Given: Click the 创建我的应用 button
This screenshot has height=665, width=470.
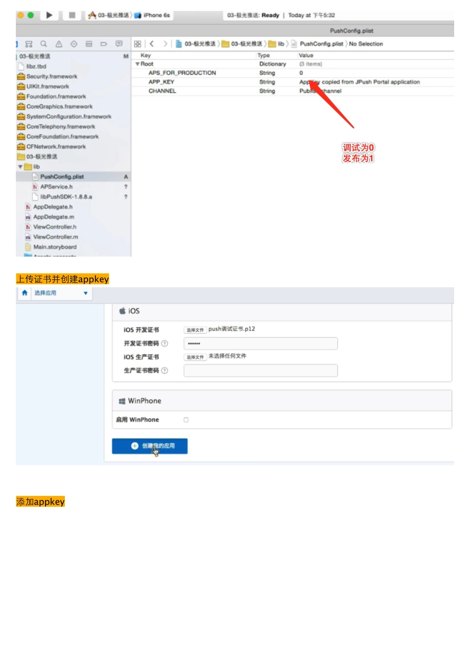Looking at the screenshot, I should 150,446.
